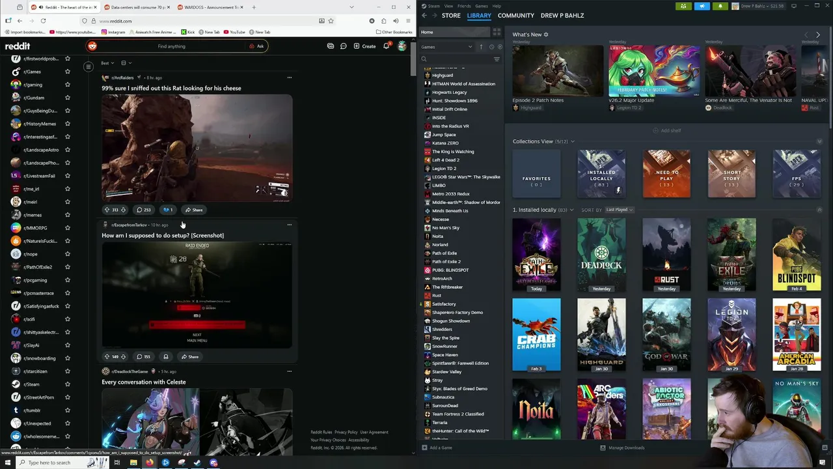Viewport: 833px width, 469px height.
Task: Expand Collections View dropdown in Steam
Action: click(x=573, y=141)
